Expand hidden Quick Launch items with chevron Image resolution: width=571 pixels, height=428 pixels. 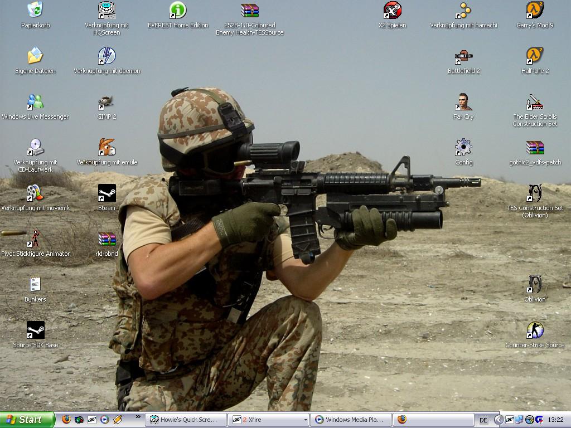pos(138,417)
